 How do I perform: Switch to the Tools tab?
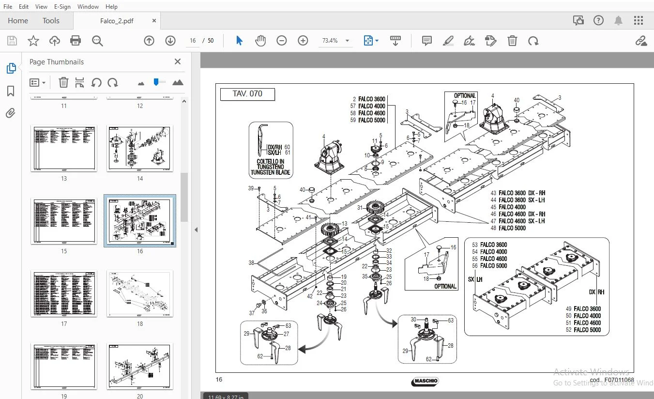[x=51, y=20]
